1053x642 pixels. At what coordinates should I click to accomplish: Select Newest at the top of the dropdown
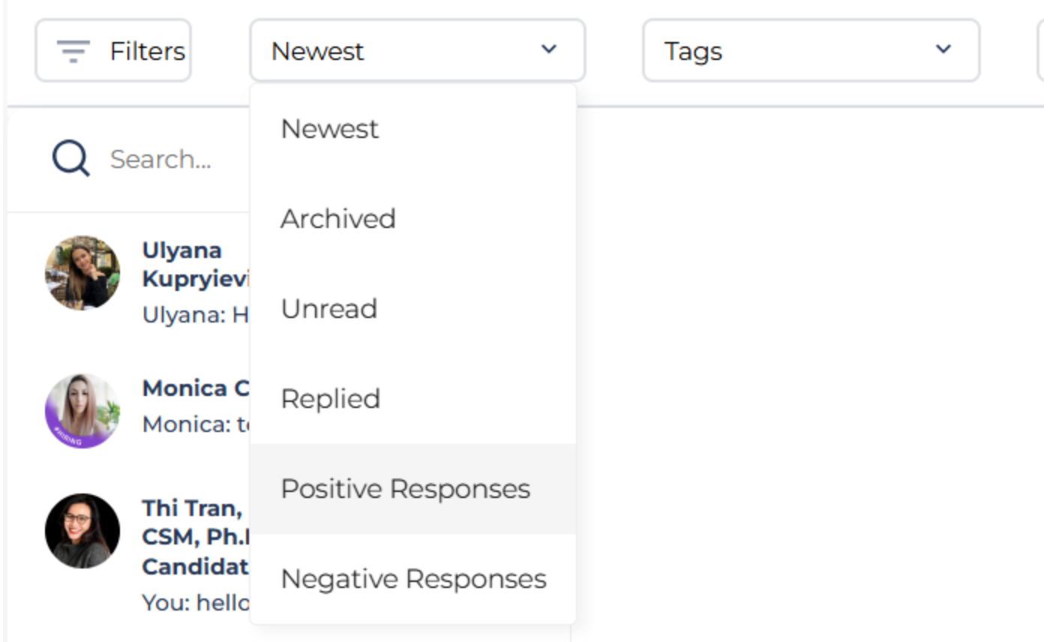[329, 128]
